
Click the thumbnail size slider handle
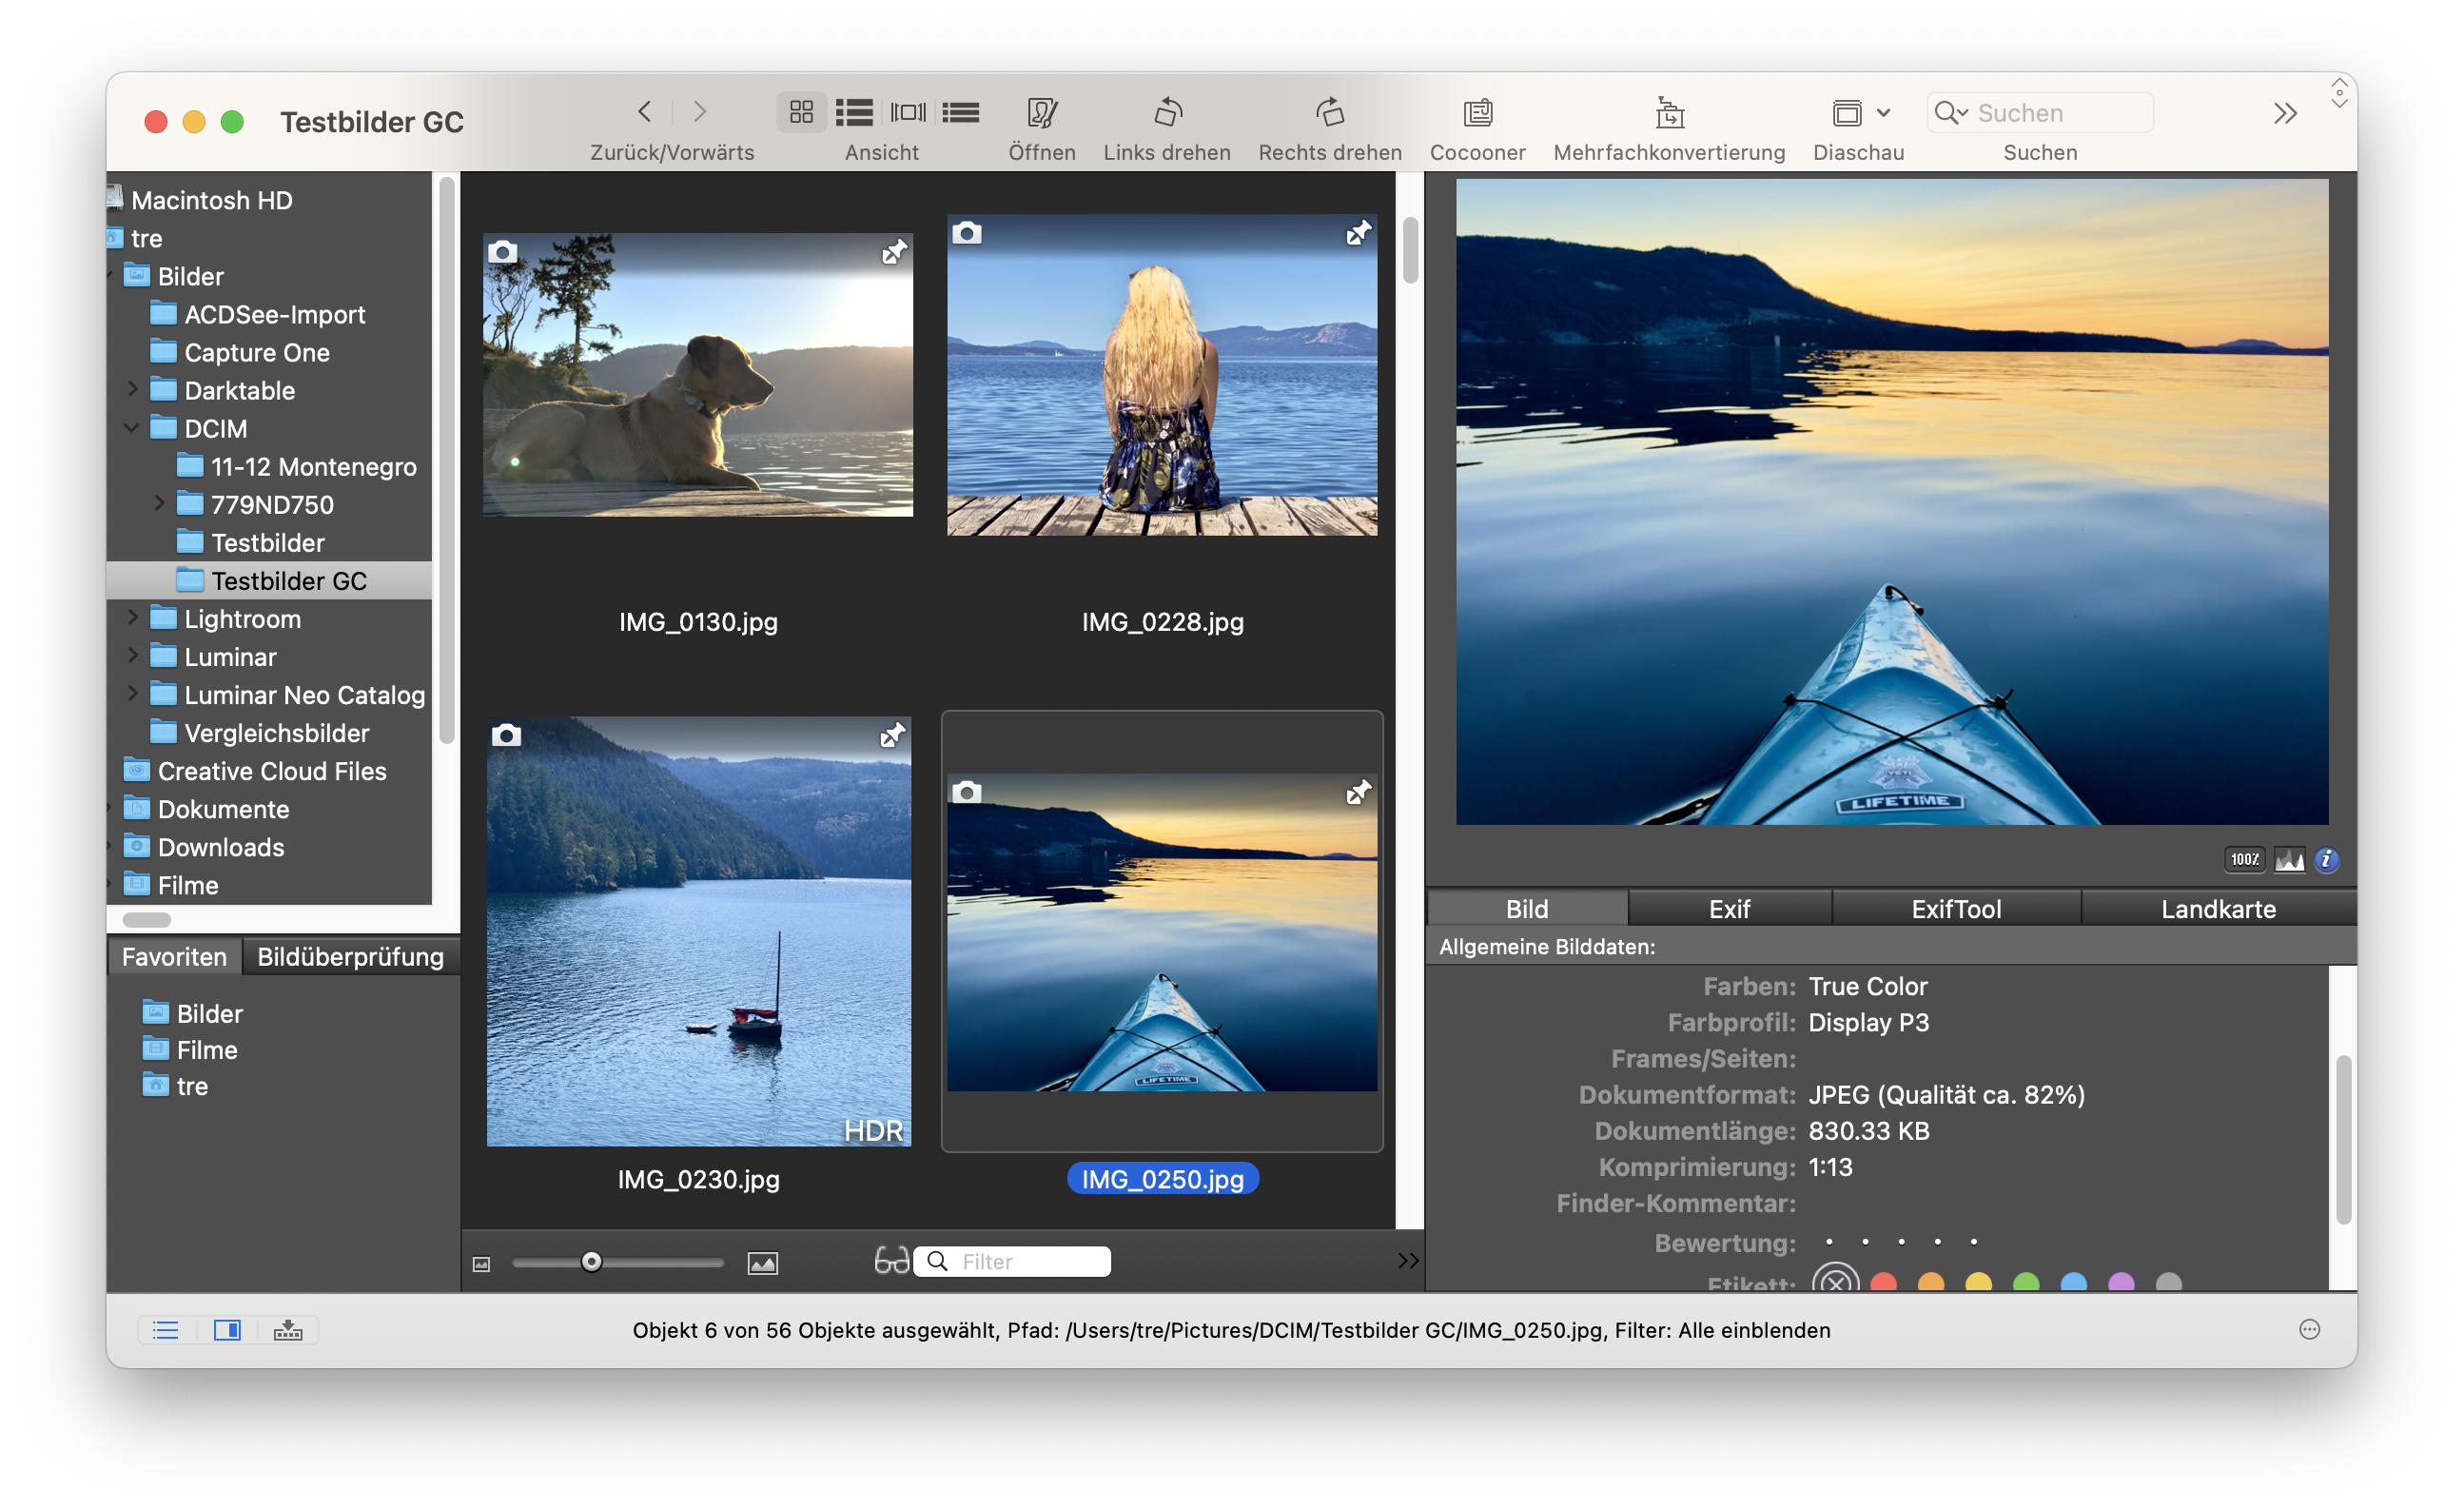(591, 1261)
